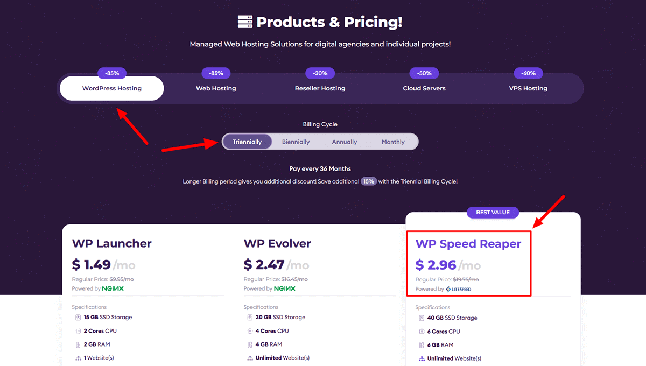Open the Web Hosting tab
The width and height of the screenshot is (646, 366).
pos(216,88)
